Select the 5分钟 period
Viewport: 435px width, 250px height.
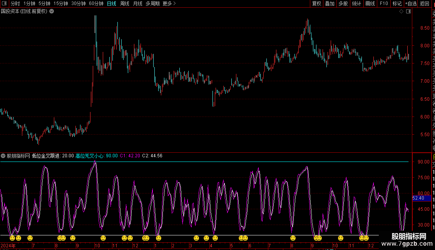pyautogui.click(x=44, y=3)
